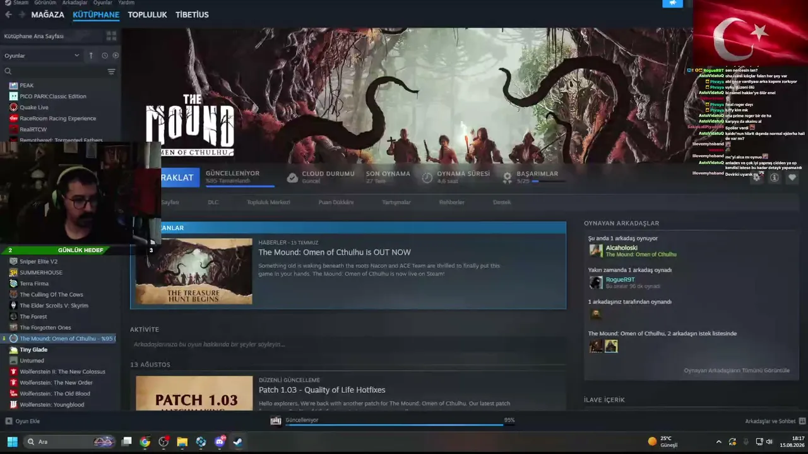Screen dimensions: 808x454
Task: Click the Başarımlar achievements progress bar
Action: click(x=548, y=182)
